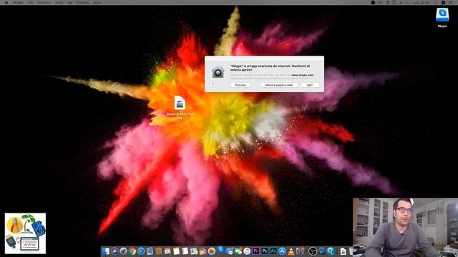Open Finder from the Dock
458x257 pixels.
coord(105,251)
